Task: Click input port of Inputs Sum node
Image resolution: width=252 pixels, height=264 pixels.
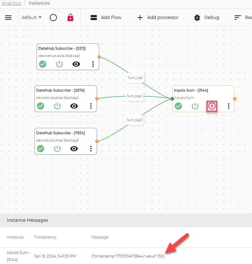Action: pyautogui.click(x=172, y=99)
